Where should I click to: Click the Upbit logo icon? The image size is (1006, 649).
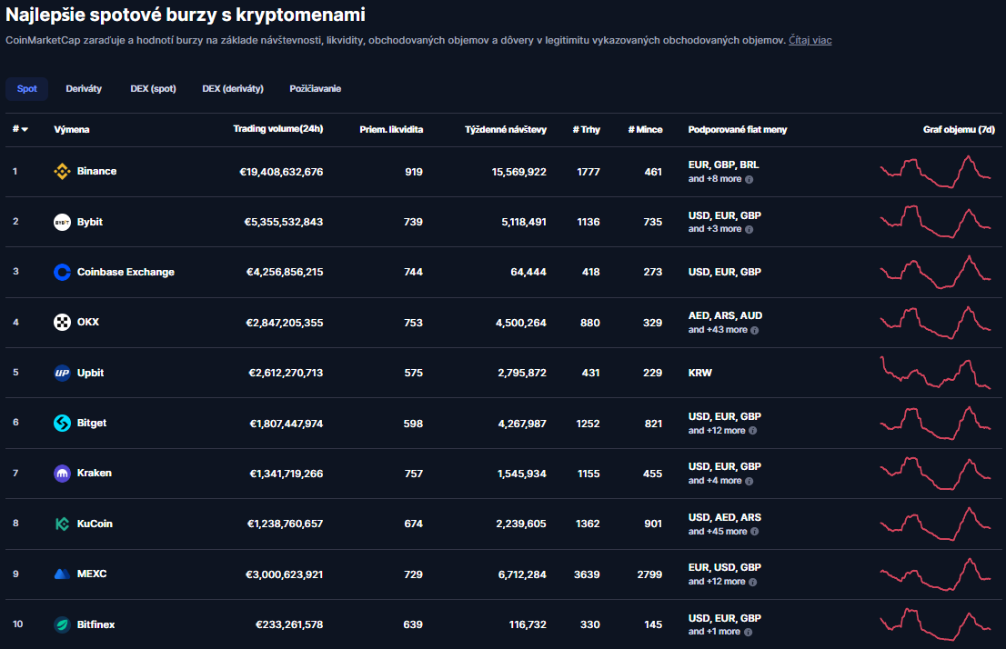[x=63, y=373]
